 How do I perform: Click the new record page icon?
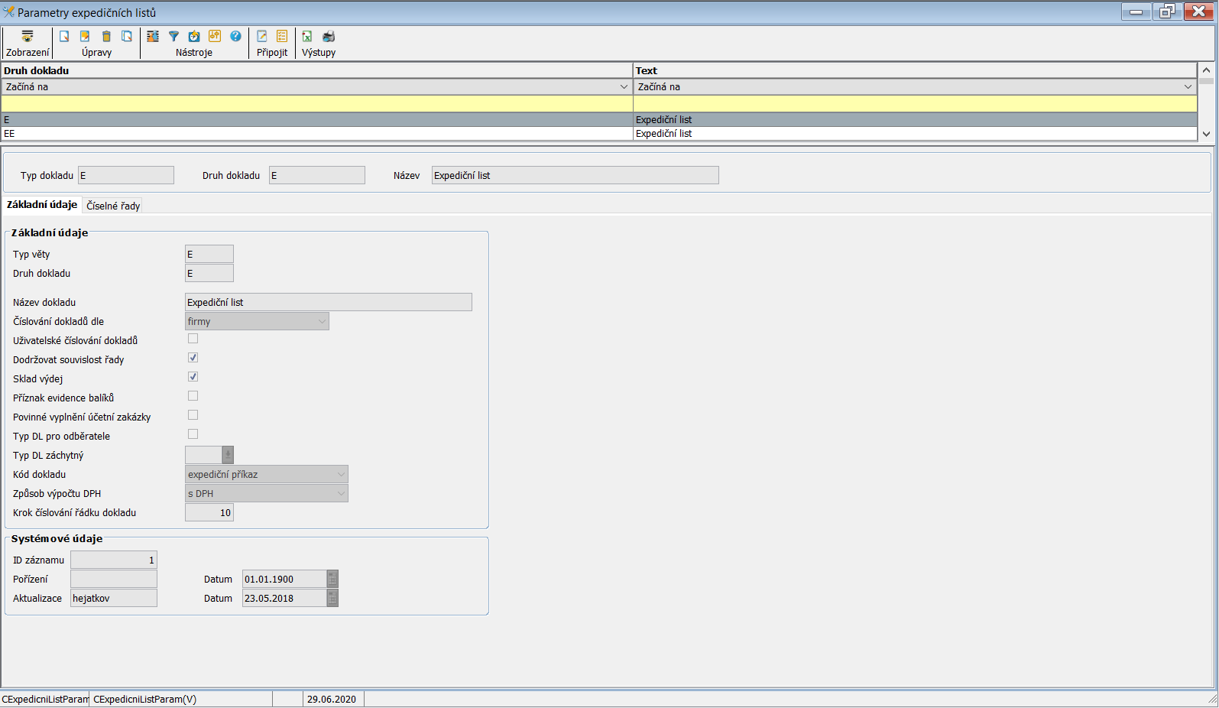[64, 37]
